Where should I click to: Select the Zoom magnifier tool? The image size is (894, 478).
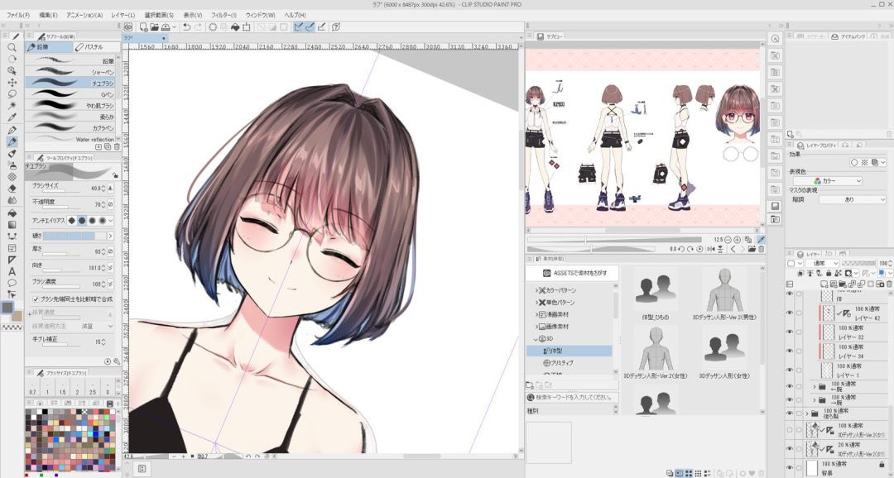pyautogui.click(x=12, y=48)
